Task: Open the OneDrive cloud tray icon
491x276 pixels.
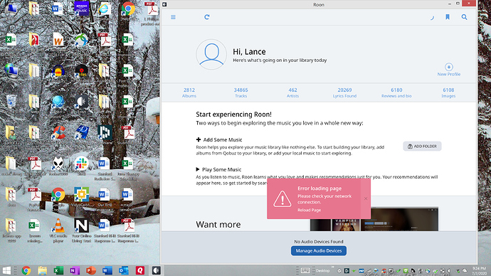Action: click(465, 271)
